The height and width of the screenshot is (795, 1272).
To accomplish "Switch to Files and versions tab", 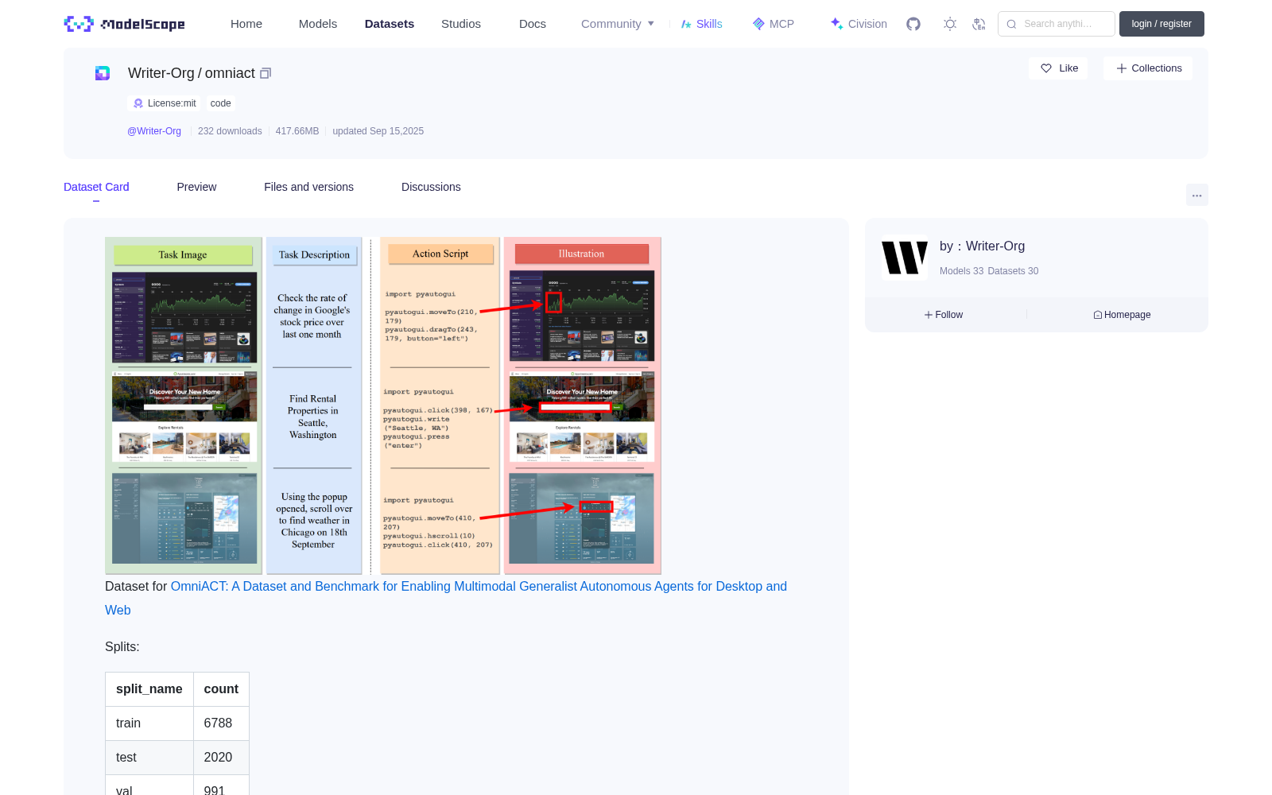I will tap(308, 187).
